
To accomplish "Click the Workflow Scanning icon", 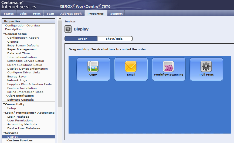I will tap(168, 66).
